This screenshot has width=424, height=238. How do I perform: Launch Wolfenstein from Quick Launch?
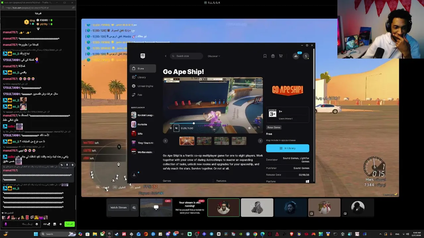pyautogui.click(x=143, y=152)
